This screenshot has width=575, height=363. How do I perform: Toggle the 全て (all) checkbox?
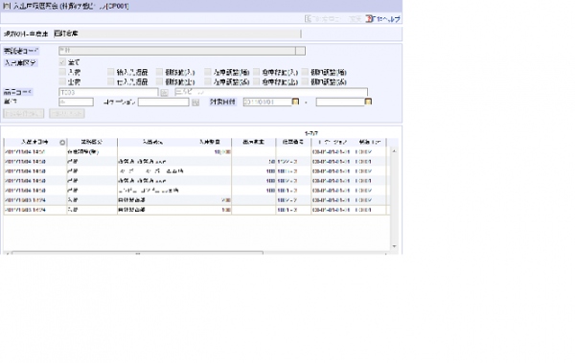(62, 62)
